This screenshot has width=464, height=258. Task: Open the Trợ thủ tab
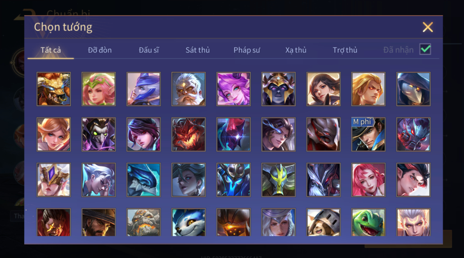(x=345, y=50)
